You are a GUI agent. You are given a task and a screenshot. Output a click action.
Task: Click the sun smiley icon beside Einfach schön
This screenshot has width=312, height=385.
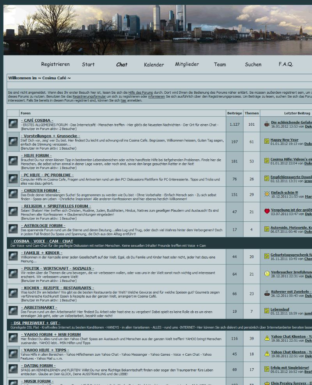click(267, 194)
